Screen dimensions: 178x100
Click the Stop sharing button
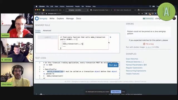(x=116, y=92)
